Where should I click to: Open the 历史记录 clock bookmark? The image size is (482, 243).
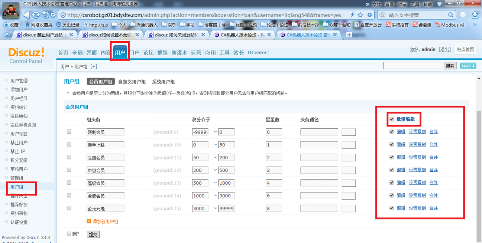tap(68, 25)
